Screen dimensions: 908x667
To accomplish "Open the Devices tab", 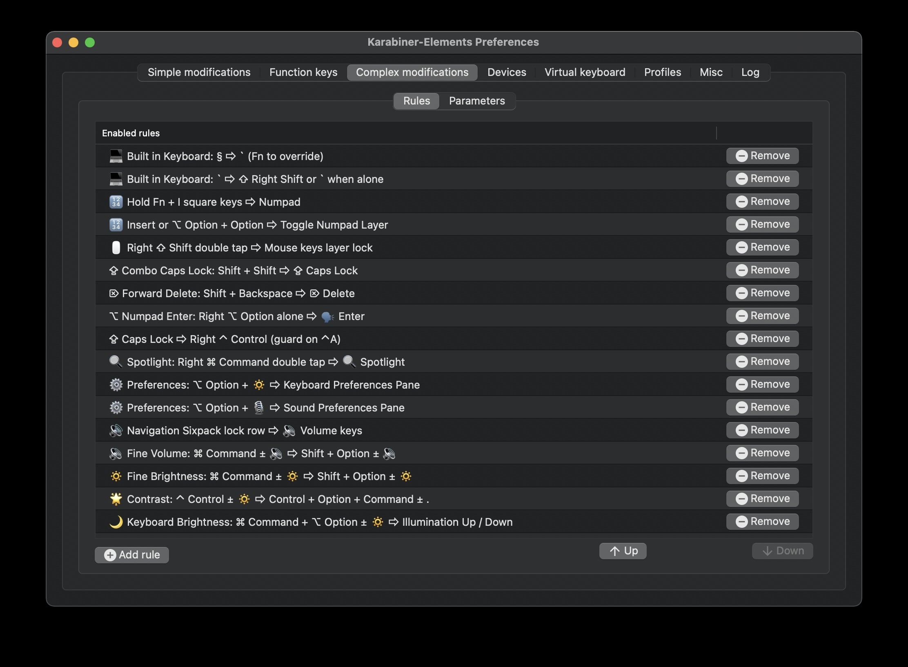I will (507, 72).
